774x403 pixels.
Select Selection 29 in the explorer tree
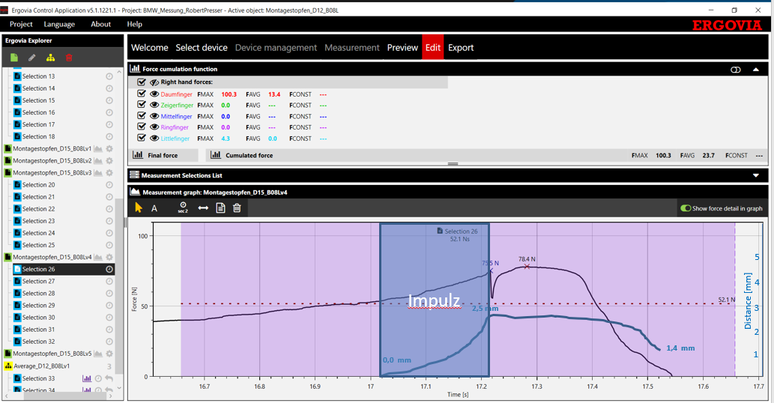(x=38, y=306)
